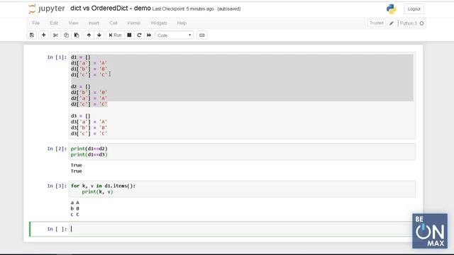Screen dimensions: 454x255
Task: Interrupt the kernel with the stop icon
Action: click(129, 35)
